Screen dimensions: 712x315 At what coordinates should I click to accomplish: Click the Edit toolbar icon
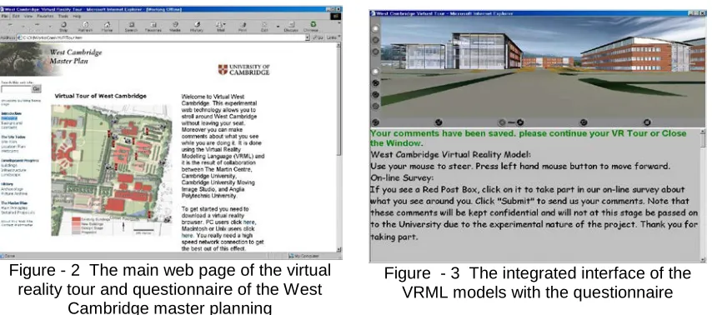[x=265, y=27]
